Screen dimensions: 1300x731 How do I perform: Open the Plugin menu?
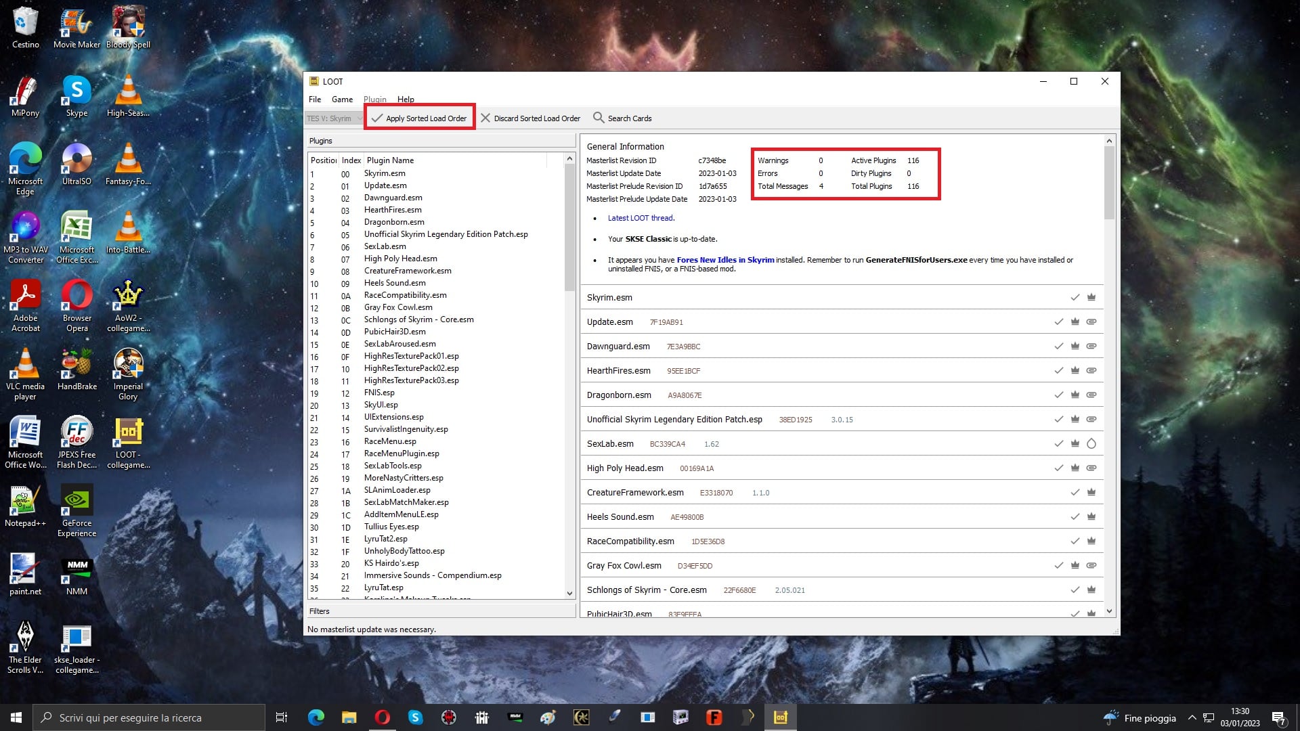(x=374, y=99)
